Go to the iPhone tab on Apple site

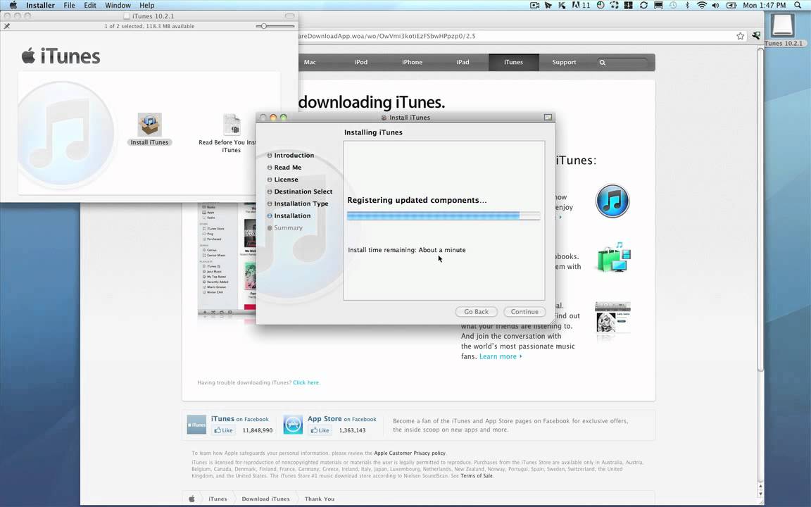coord(413,62)
